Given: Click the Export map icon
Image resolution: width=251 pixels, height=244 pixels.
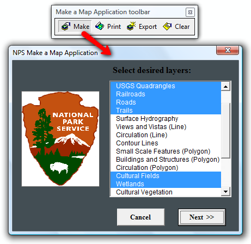Looking at the screenshot, I should pos(131,26).
